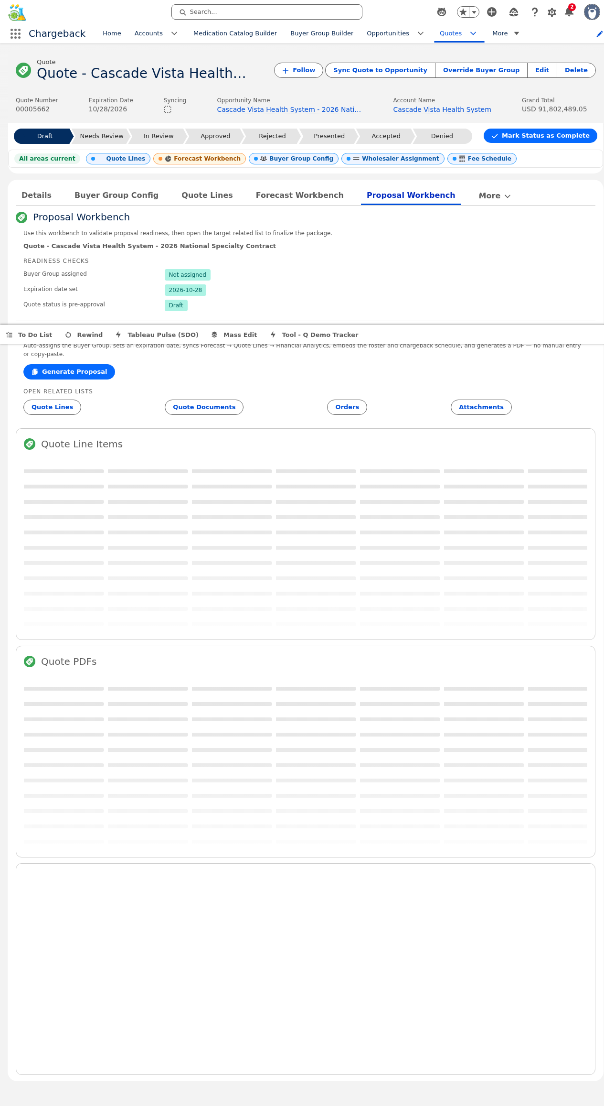604x1106 pixels.
Task: Toggle the Syncing checkbox
Action: coord(168,109)
